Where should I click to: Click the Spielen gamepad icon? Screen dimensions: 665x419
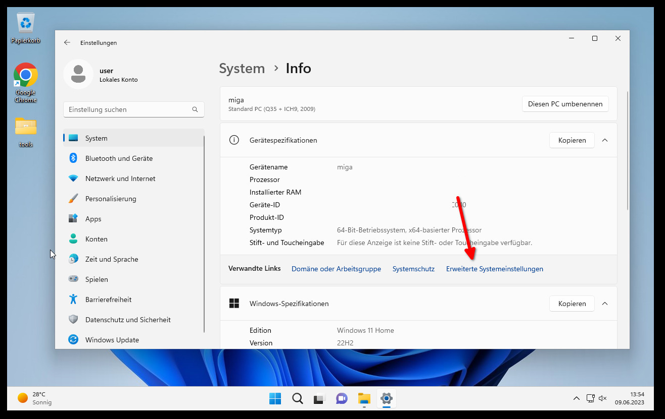(73, 279)
